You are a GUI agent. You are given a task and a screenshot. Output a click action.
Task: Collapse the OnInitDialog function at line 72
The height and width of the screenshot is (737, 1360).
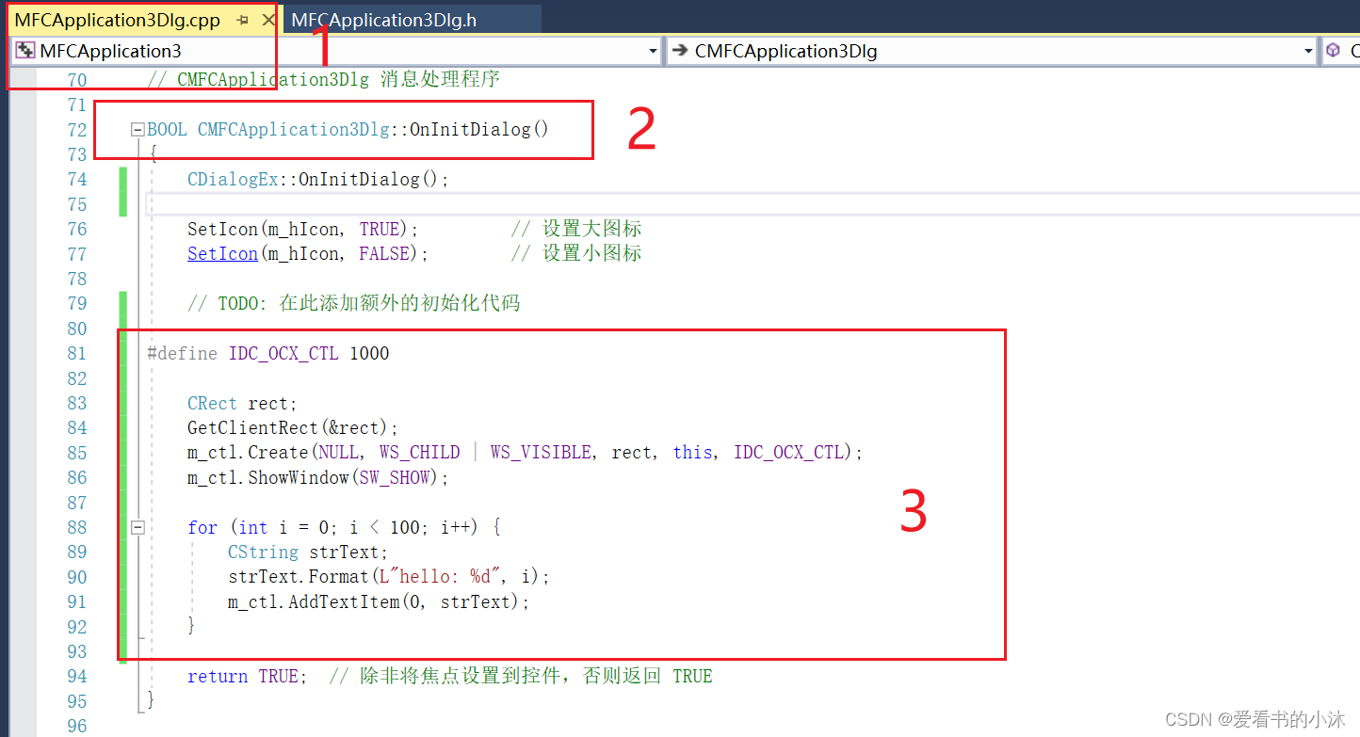click(x=138, y=130)
